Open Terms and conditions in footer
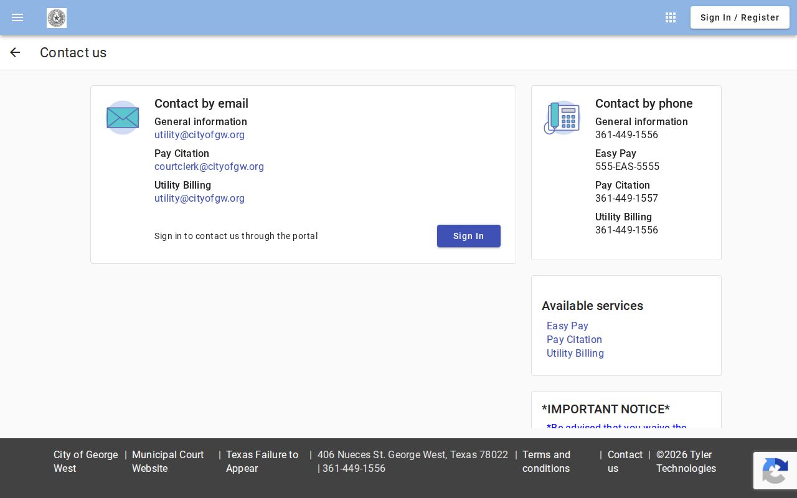 pos(546,461)
